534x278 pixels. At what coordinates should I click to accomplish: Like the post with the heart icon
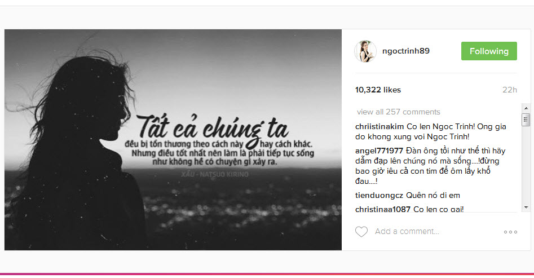point(361,232)
